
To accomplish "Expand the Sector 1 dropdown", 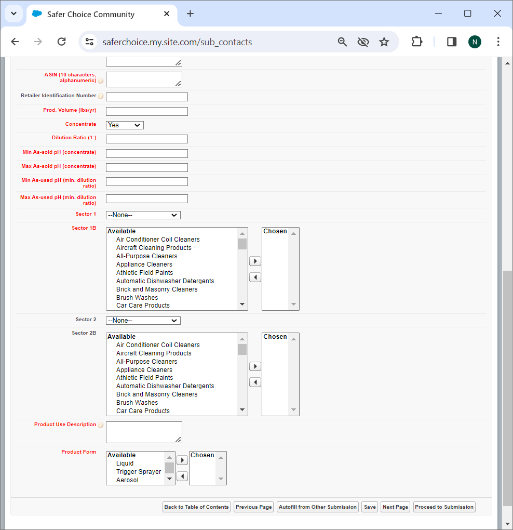I will 143,215.
